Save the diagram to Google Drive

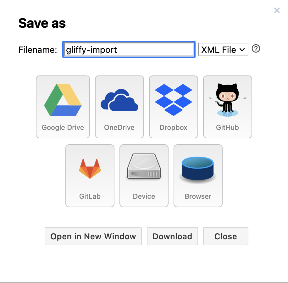pos(63,107)
